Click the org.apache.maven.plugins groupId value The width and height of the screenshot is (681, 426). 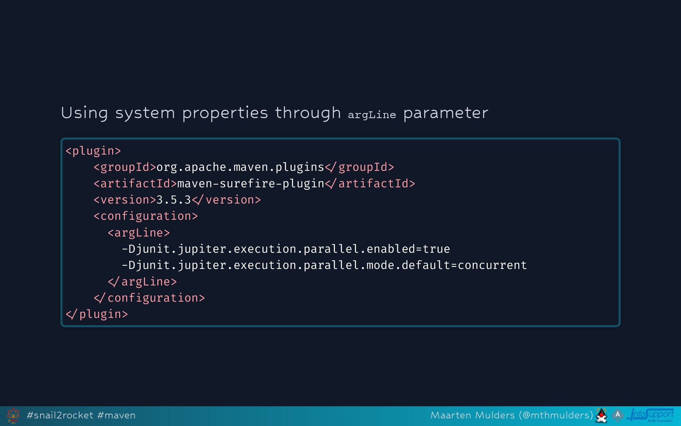(240, 167)
